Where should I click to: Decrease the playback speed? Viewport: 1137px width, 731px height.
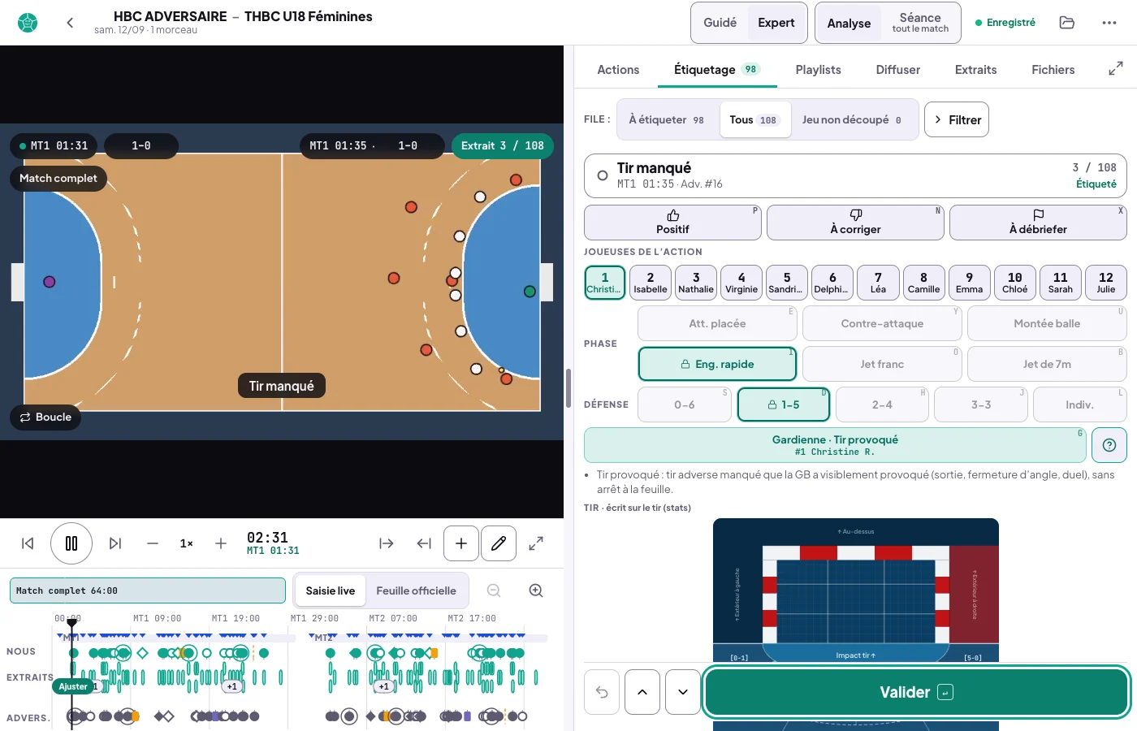click(x=153, y=543)
